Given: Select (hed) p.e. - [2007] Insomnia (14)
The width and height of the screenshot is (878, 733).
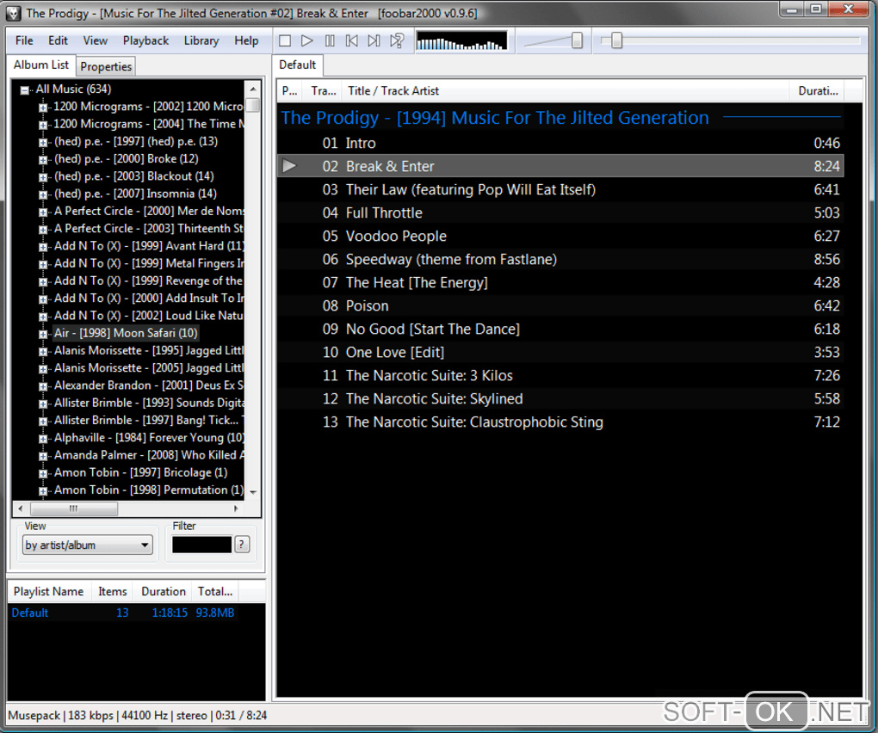Looking at the screenshot, I should (x=135, y=194).
